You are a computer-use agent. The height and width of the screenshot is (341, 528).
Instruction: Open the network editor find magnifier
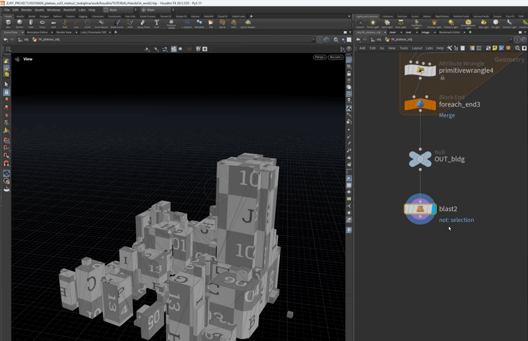click(x=517, y=48)
